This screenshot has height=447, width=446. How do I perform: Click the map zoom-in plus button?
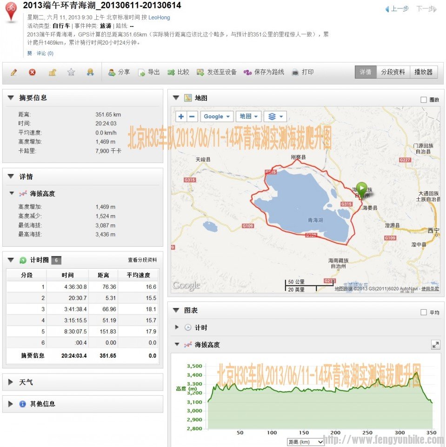pos(181,116)
